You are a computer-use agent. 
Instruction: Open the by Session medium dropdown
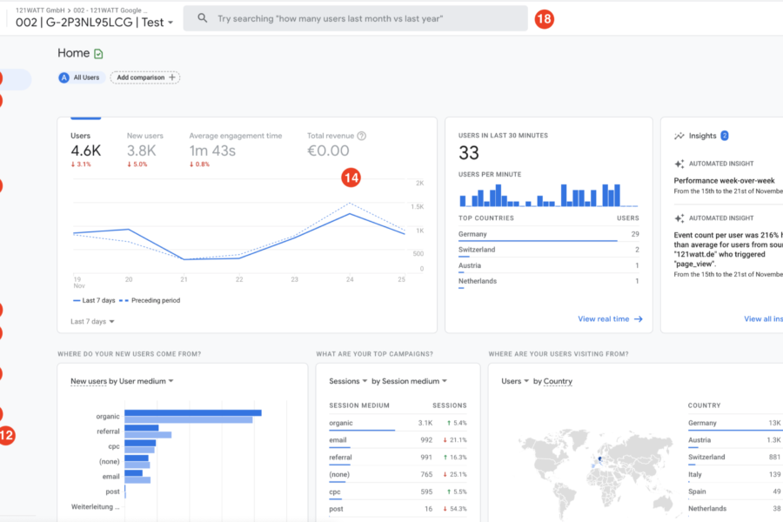click(409, 381)
